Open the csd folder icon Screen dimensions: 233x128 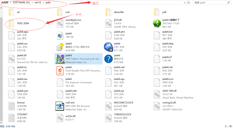coord(60,12)
